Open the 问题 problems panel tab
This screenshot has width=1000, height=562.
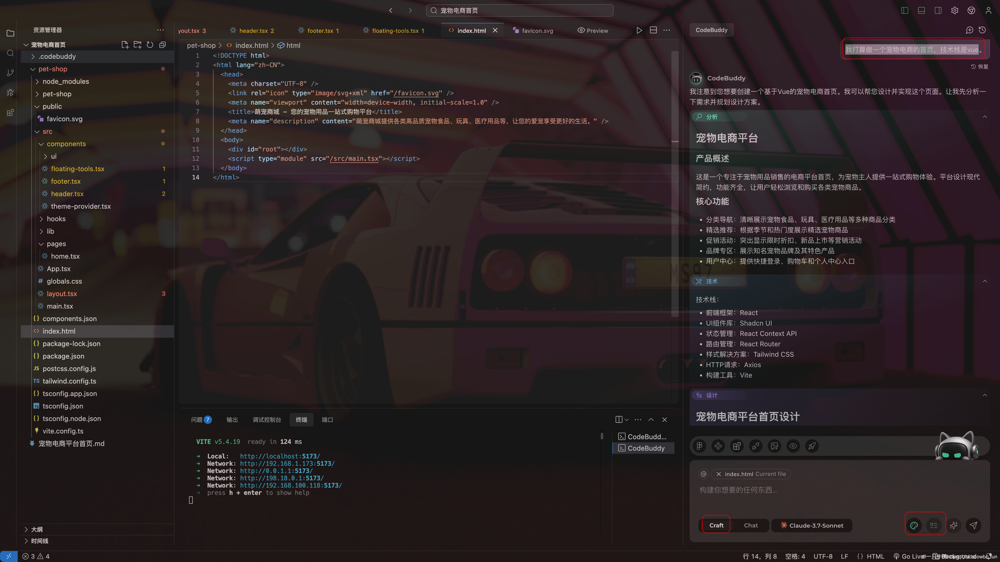[x=201, y=420]
